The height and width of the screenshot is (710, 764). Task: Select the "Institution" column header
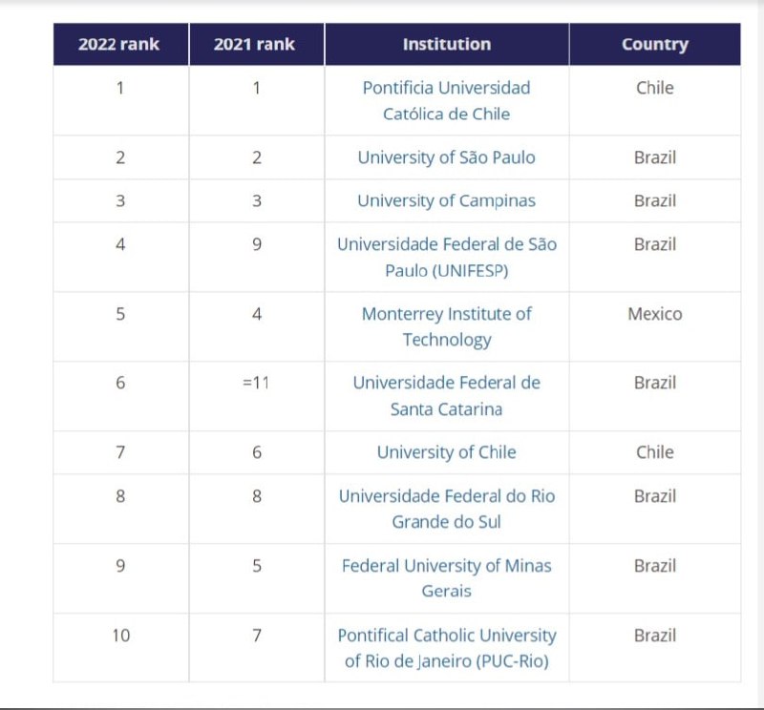(x=446, y=44)
